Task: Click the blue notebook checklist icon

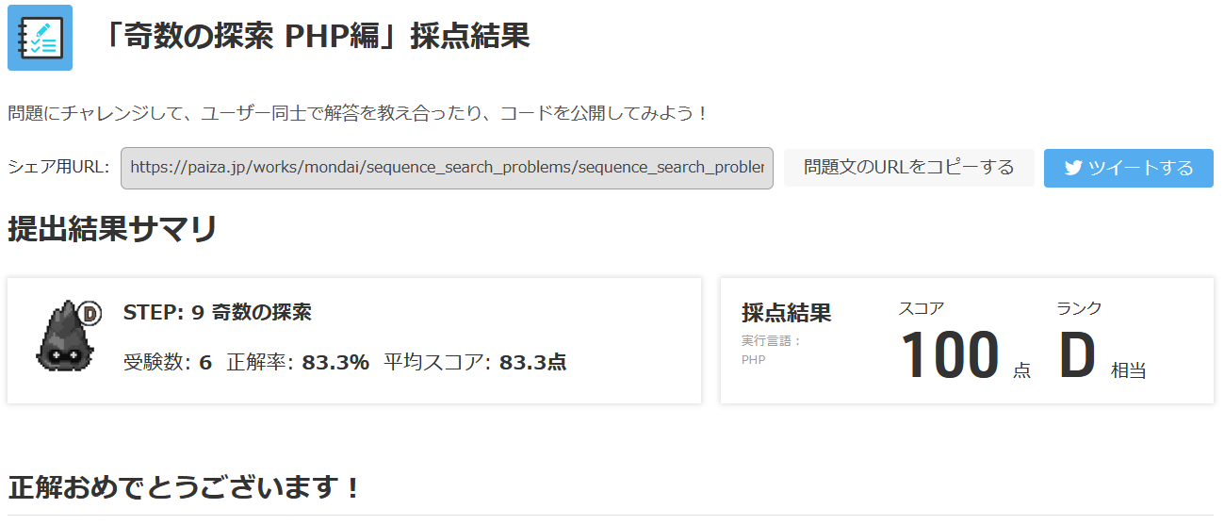Action: [40, 38]
